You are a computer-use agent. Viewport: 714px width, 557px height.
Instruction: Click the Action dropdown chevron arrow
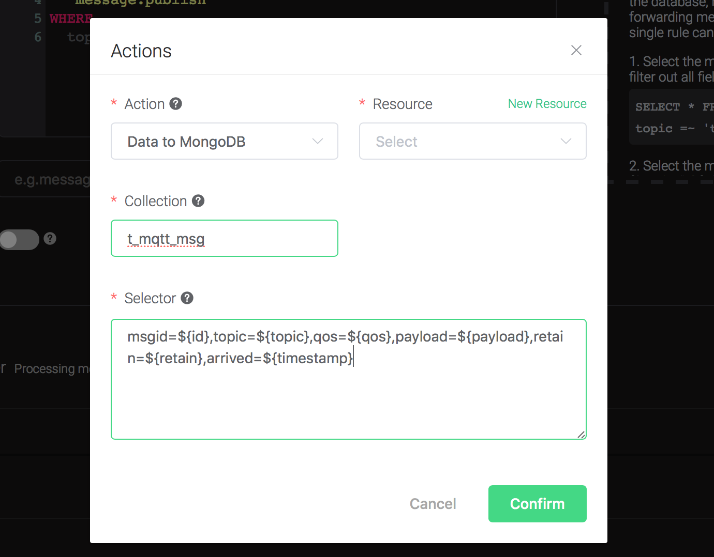point(318,141)
